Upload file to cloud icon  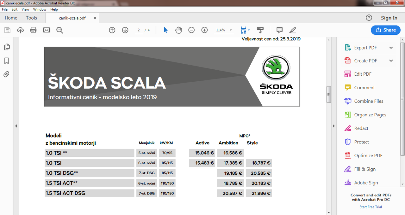pyautogui.click(x=20, y=30)
